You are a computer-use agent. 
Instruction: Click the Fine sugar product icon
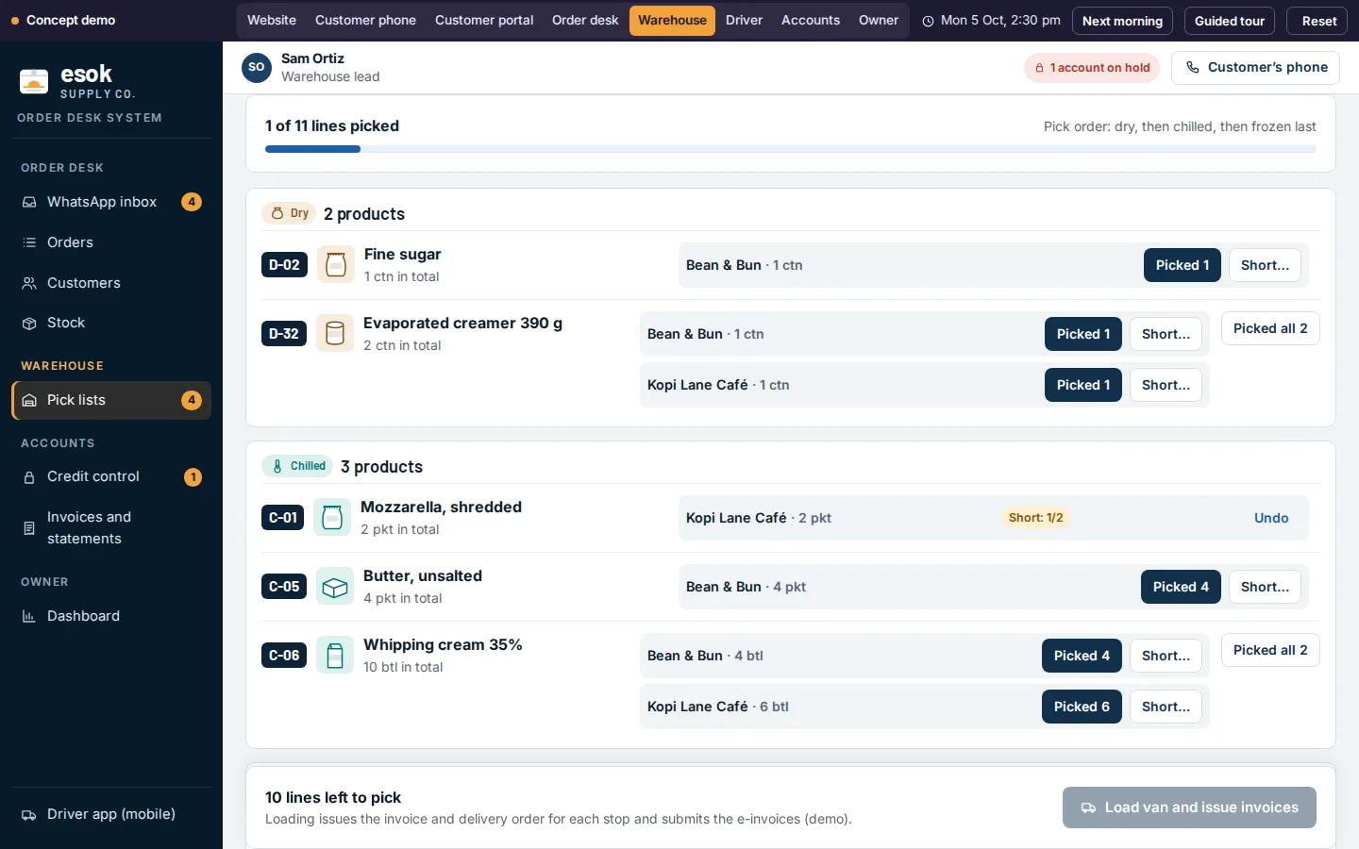tap(335, 265)
